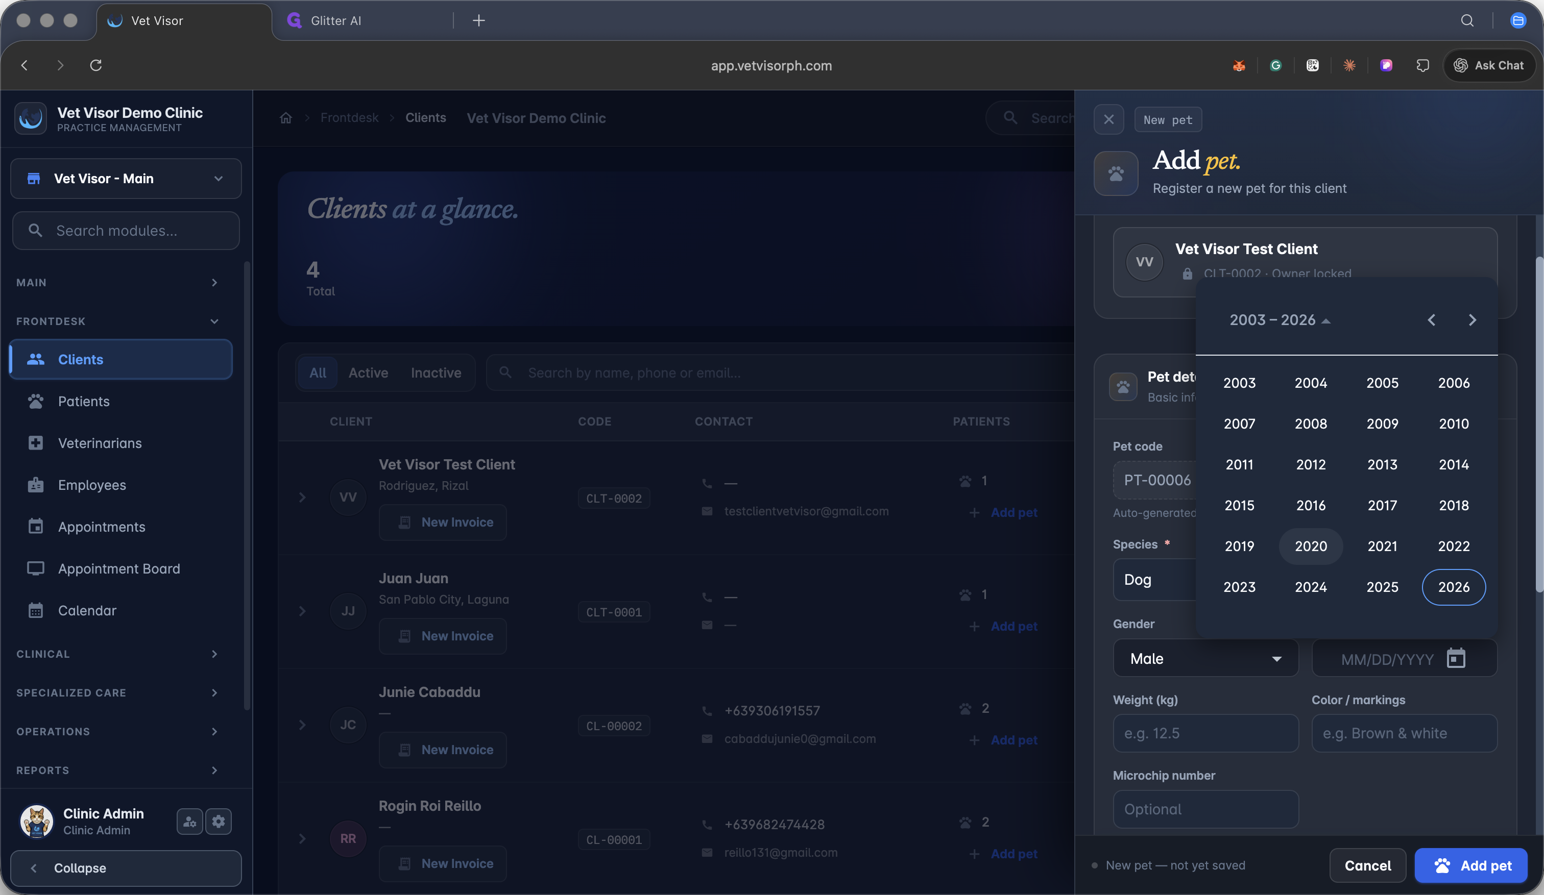The width and height of the screenshot is (1544, 895).
Task: Open the Grammarly extension icon
Action: [x=1275, y=65]
